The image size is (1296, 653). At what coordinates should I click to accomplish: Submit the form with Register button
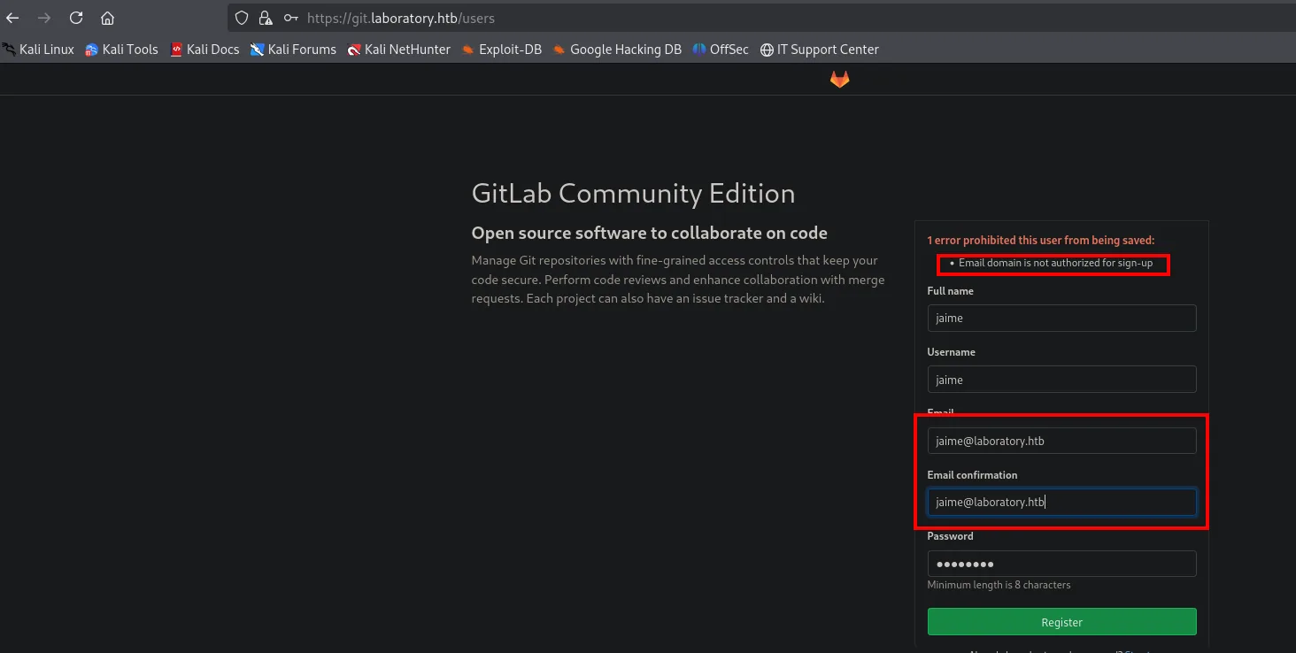pyautogui.click(x=1061, y=622)
